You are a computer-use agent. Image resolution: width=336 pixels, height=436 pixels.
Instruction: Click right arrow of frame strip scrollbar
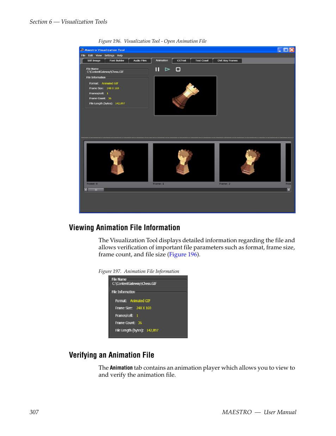pos(288,190)
